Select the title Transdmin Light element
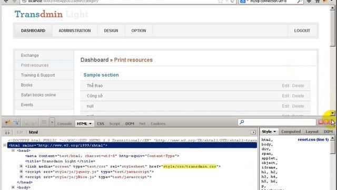The width and height of the screenshot is (337, 190). tap(60, 161)
